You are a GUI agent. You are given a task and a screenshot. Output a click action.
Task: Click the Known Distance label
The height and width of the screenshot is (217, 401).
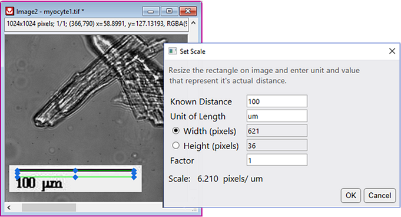tap(201, 101)
